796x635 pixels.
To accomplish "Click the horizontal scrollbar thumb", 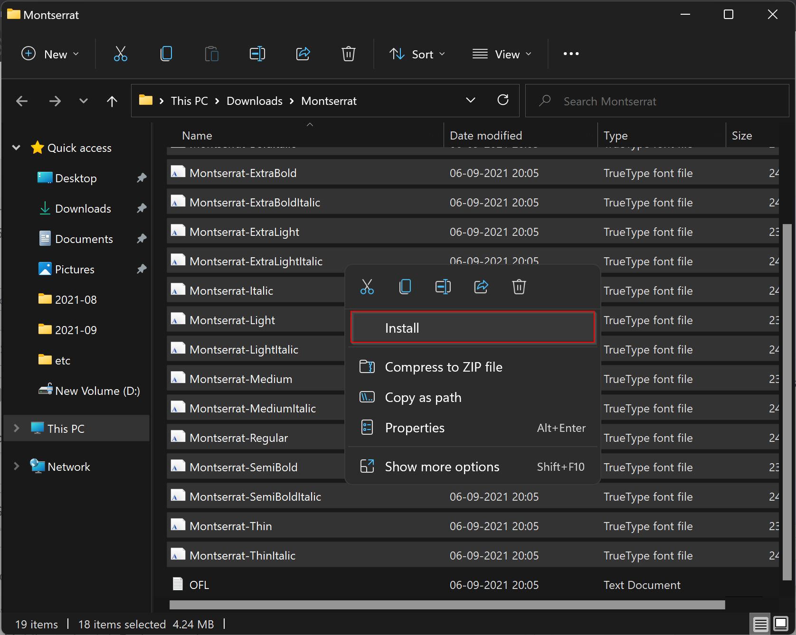I will coord(447,605).
